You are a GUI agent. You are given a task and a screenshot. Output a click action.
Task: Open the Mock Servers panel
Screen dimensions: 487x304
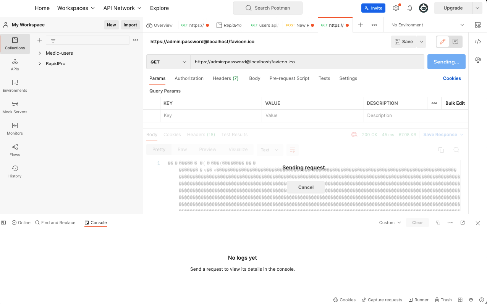(15, 108)
